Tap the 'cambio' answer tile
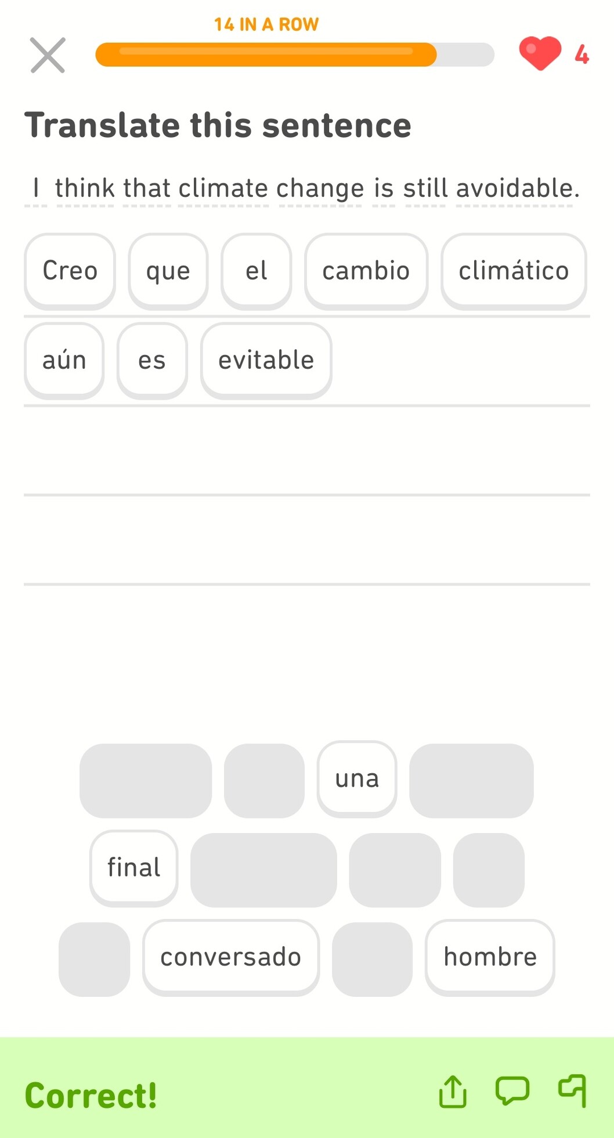The width and height of the screenshot is (614, 1138). 366,271
